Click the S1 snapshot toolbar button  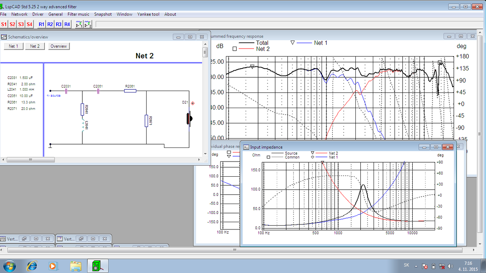pos(4,24)
